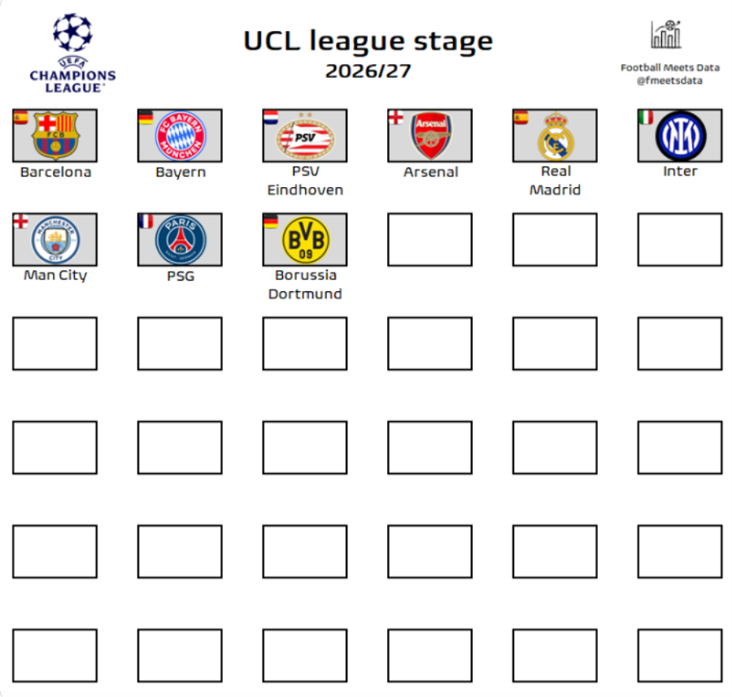Click the Man City badge
The image size is (732, 697).
[55, 240]
